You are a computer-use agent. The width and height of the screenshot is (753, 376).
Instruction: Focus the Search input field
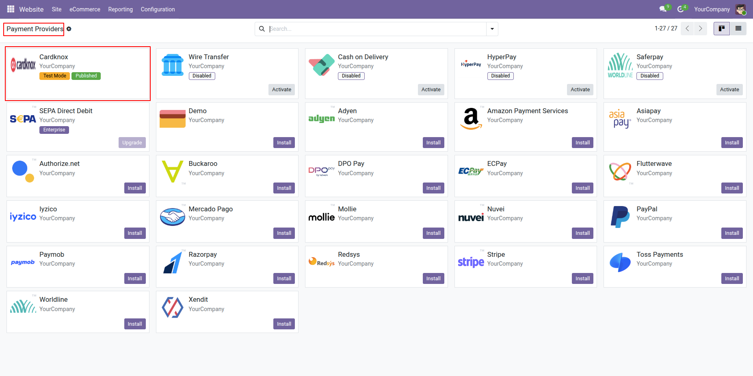coord(377,29)
